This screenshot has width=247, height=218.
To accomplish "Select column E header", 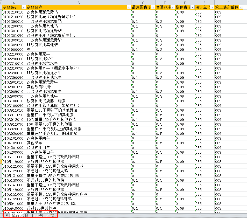I will coord(185,2).
